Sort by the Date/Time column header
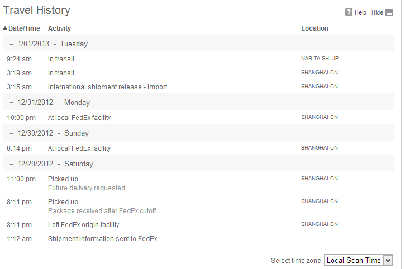The image size is (405, 269). 24,28
